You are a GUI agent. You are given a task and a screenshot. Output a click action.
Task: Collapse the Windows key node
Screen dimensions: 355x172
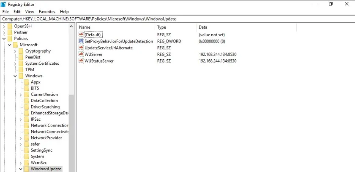[15, 76]
